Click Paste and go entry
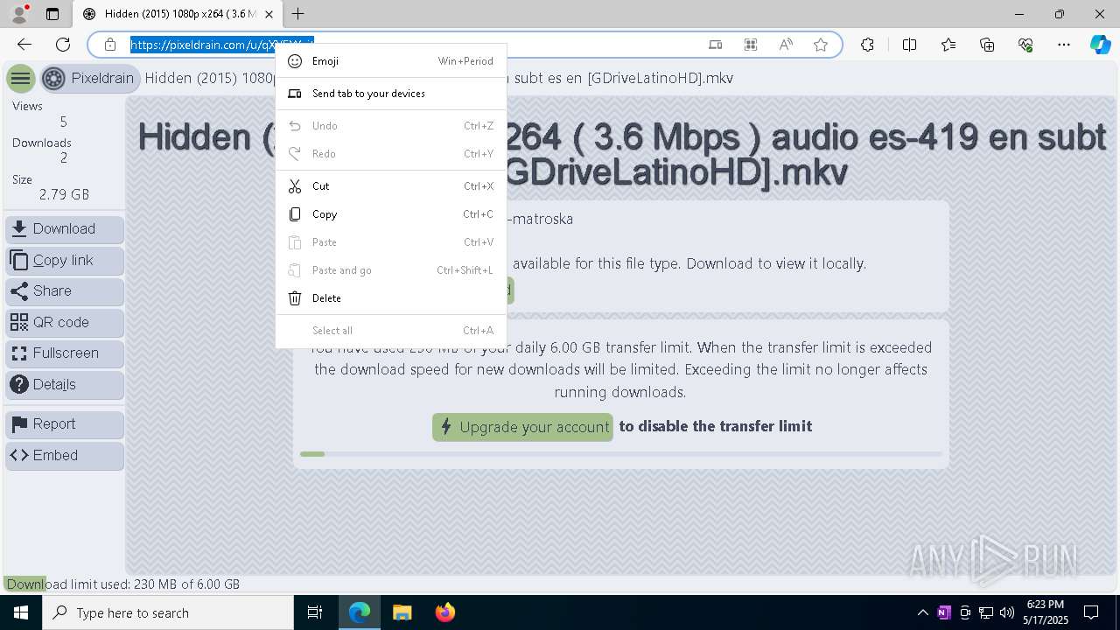The width and height of the screenshot is (1120, 630). click(x=391, y=270)
